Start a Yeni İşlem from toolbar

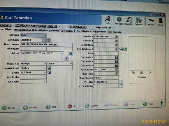click(119, 21)
